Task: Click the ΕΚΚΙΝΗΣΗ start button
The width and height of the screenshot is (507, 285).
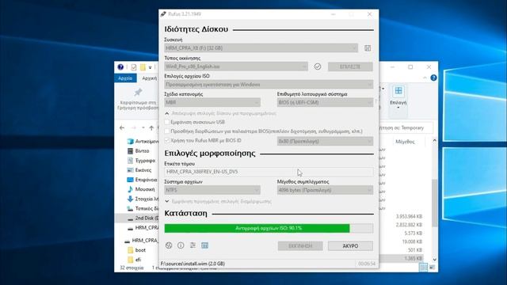Action: point(300,246)
